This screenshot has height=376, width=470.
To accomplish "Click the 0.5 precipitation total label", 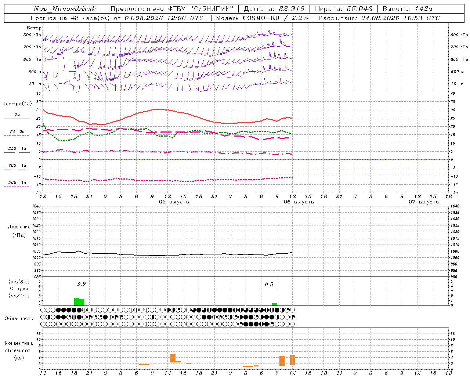I will point(269,284).
